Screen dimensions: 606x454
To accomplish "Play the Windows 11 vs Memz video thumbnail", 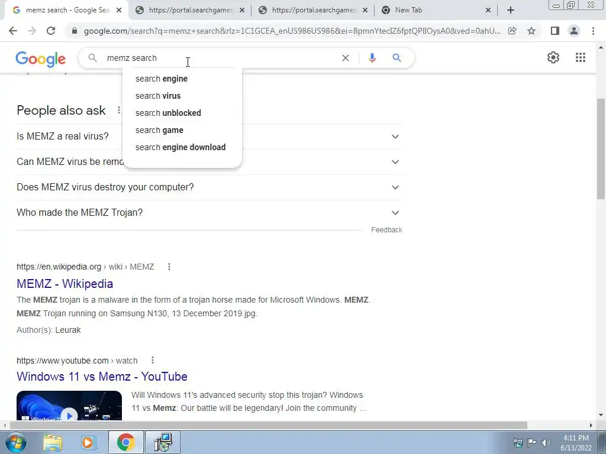I will coord(69,406).
